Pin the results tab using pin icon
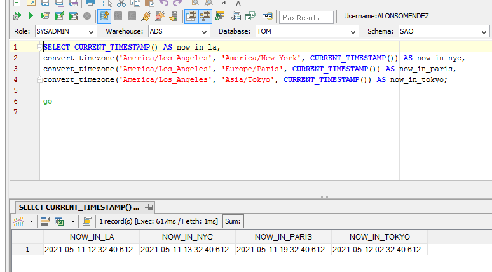 pyautogui.click(x=149, y=207)
